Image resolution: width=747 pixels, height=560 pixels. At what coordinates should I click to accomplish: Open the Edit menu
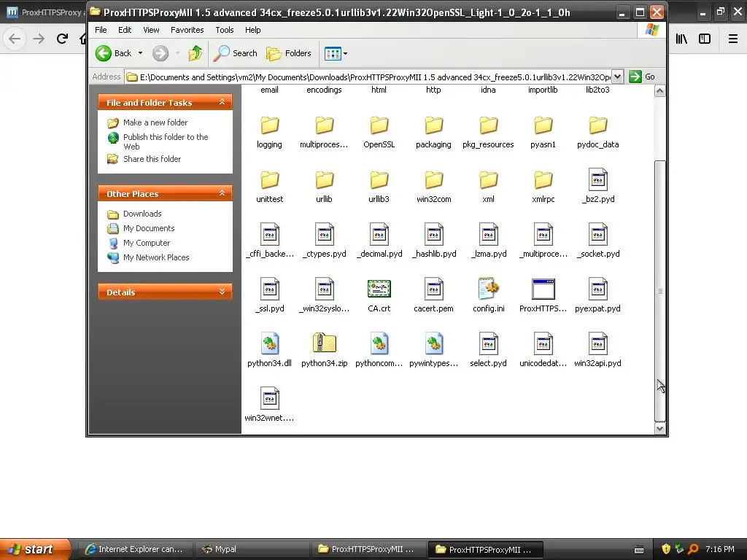124,30
